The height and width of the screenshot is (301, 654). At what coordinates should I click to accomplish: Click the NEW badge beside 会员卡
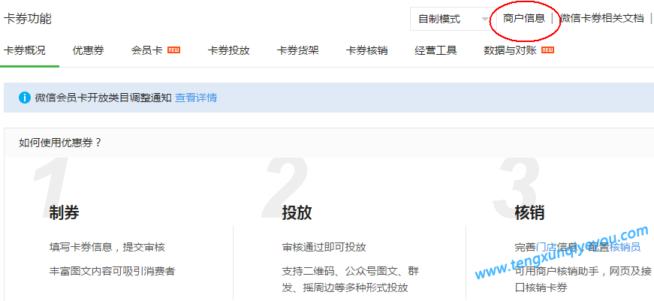click(173, 50)
